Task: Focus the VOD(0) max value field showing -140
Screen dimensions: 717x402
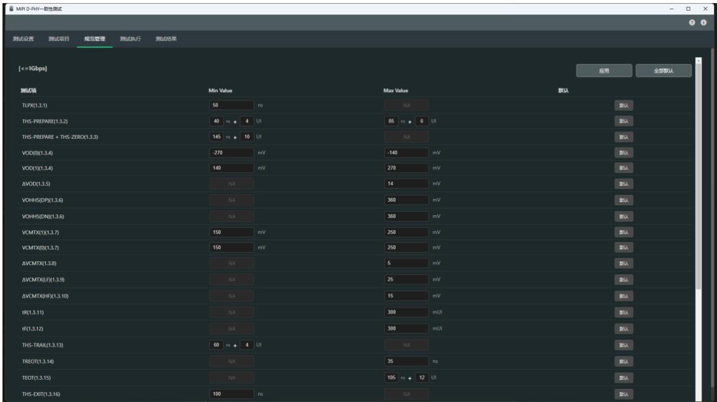Action: click(x=406, y=153)
